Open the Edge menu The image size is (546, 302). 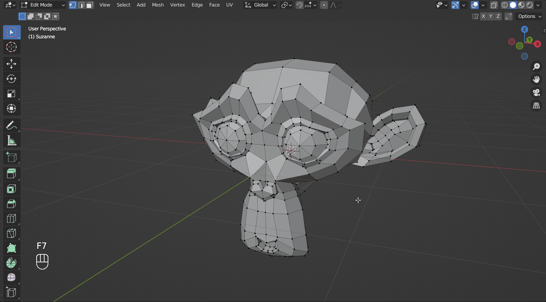click(197, 5)
